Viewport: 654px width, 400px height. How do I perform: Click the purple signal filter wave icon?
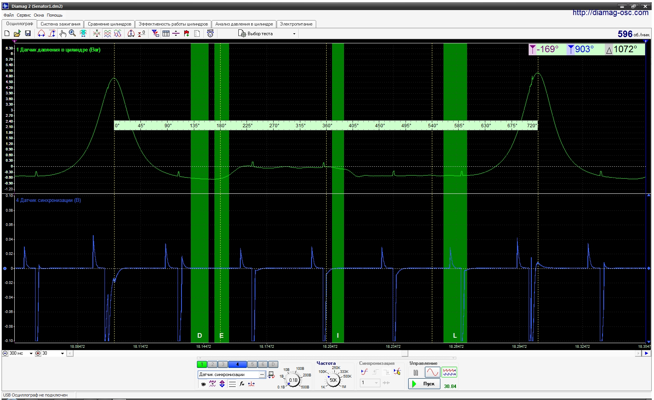212,384
